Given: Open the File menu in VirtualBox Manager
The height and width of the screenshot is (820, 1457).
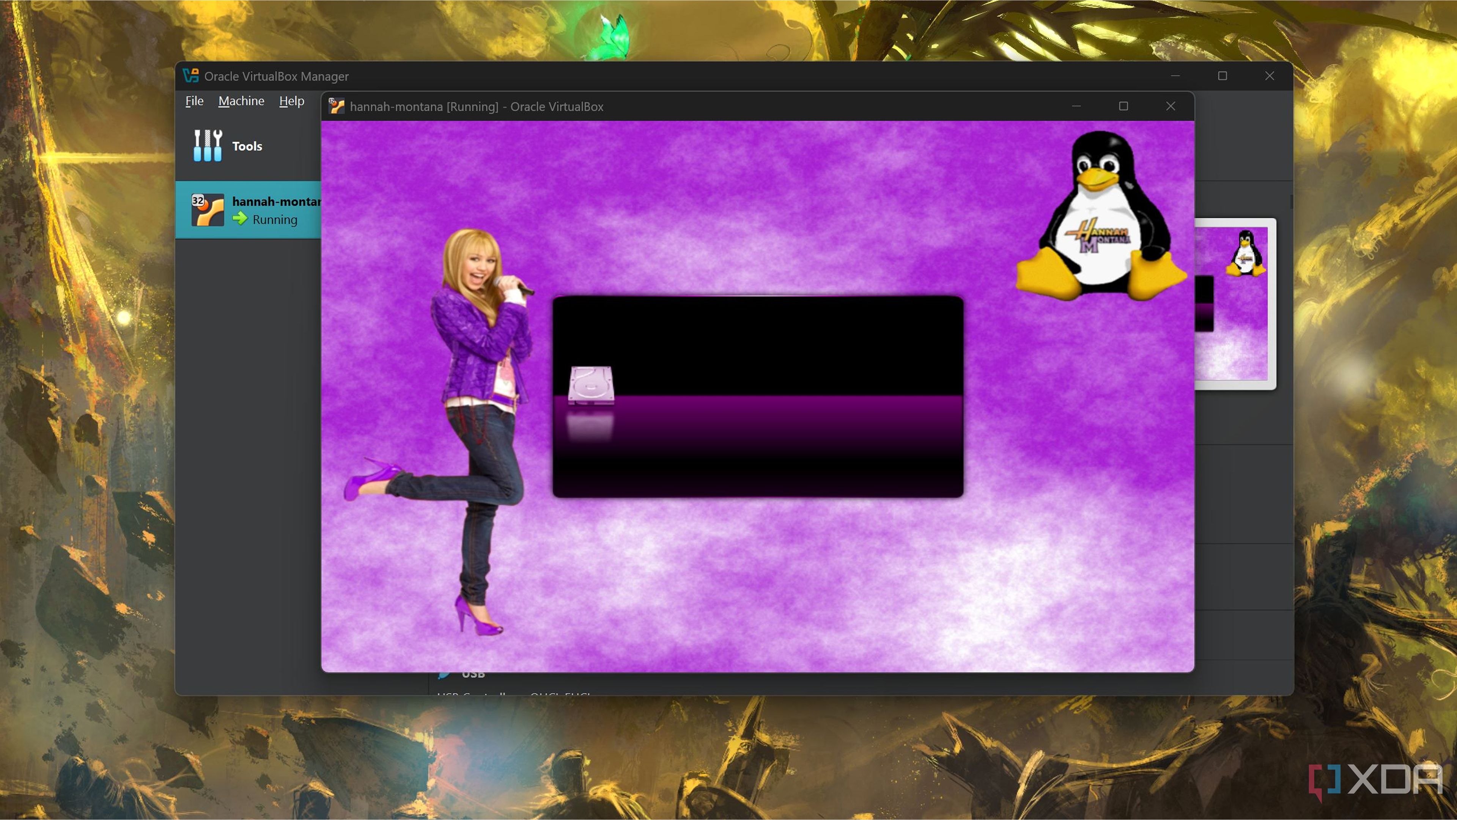Looking at the screenshot, I should pyautogui.click(x=194, y=101).
